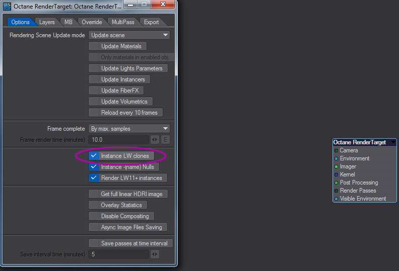Click the Frame render time stepper arrows
The width and height of the screenshot is (399, 271).
click(x=155, y=140)
